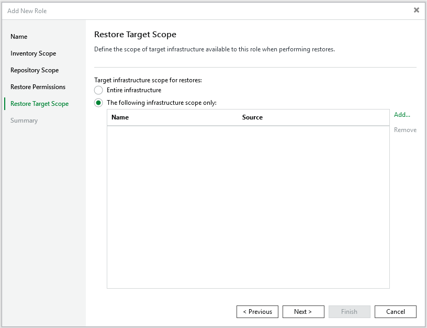
Task: Switch to the Repository Scope step
Action: click(35, 70)
